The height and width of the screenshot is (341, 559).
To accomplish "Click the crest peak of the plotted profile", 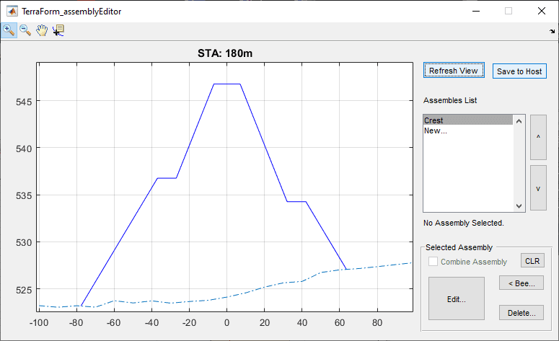I will click(x=226, y=84).
